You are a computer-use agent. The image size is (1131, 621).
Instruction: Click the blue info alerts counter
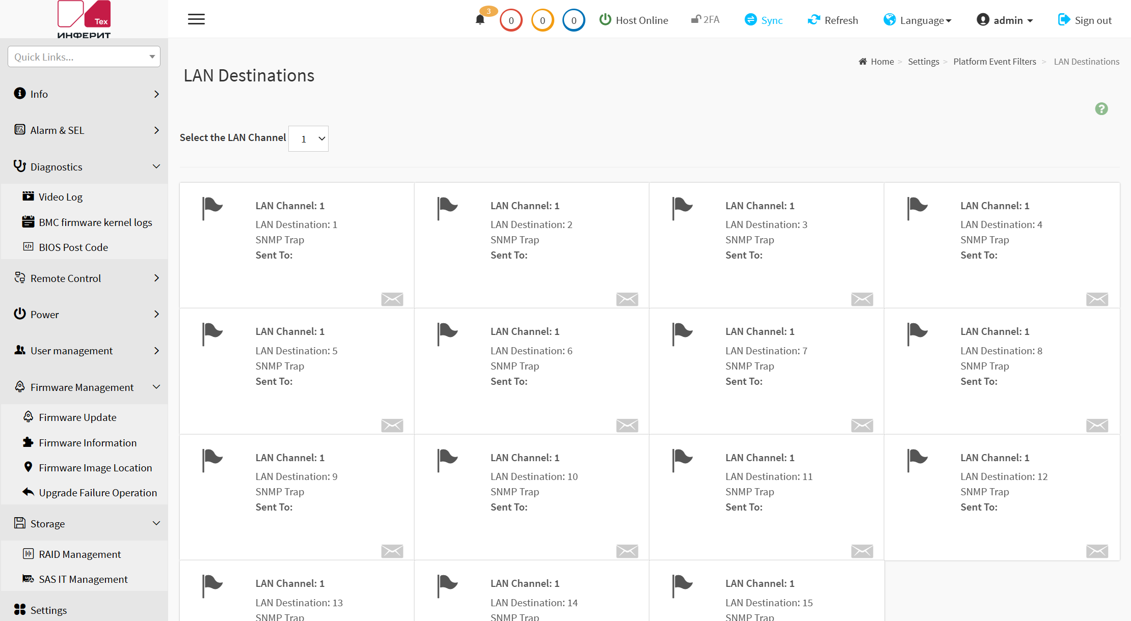(574, 20)
